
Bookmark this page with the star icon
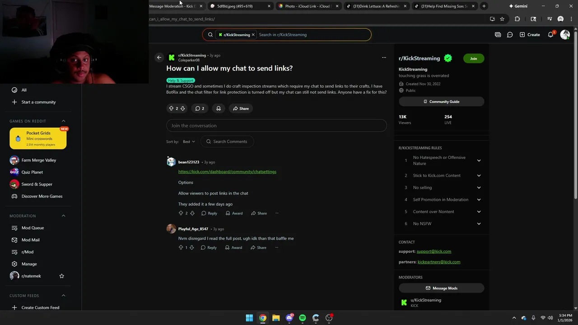click(502, 19)
